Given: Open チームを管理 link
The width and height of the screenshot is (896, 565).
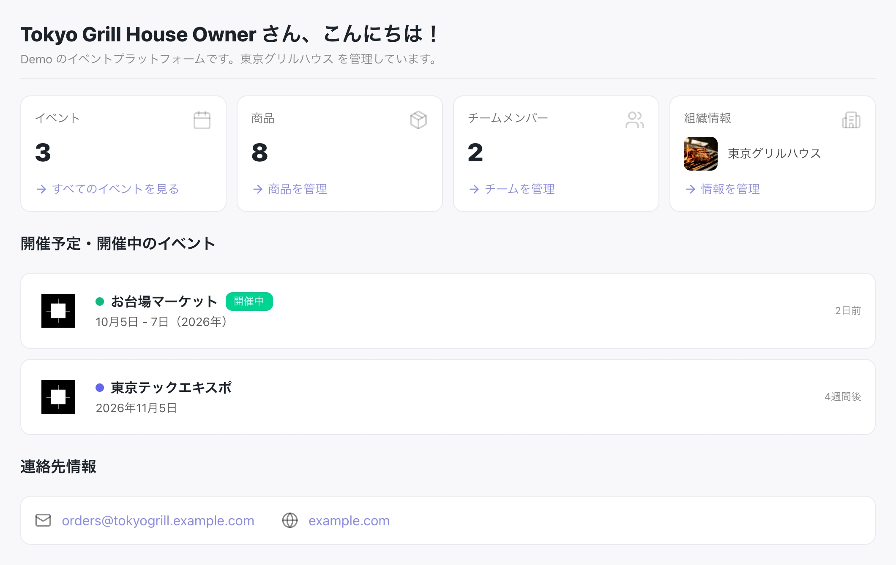Looking at the screenshot, I should (519, 189).
